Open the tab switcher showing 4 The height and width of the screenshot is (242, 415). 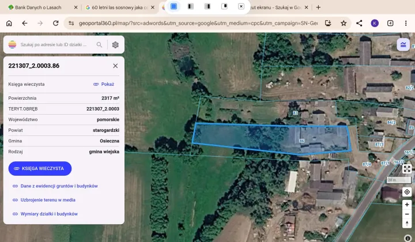[390, 23]
